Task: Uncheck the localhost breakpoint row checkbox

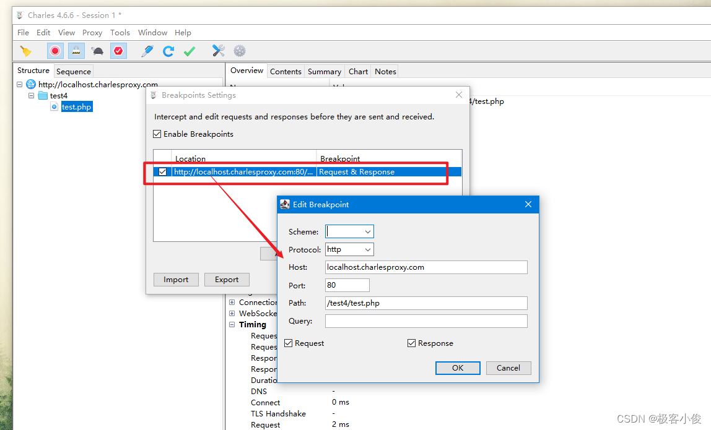Action: click(x=163, y=172)
